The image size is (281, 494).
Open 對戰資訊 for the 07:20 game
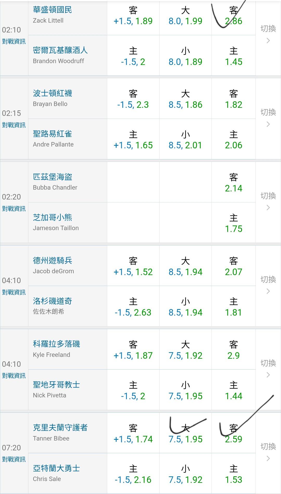(x=14, y=459)
